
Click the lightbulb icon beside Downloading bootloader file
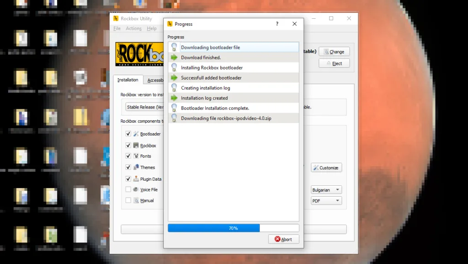[174, 47]
